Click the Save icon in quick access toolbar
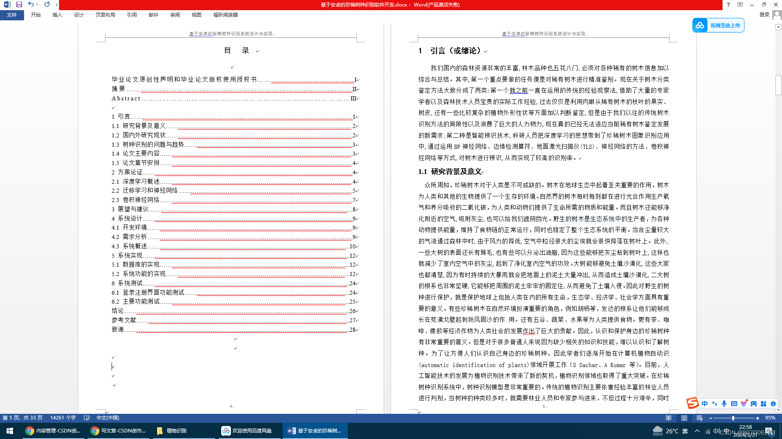This screenshot has height=439, width=782. (x=19, y=4)
